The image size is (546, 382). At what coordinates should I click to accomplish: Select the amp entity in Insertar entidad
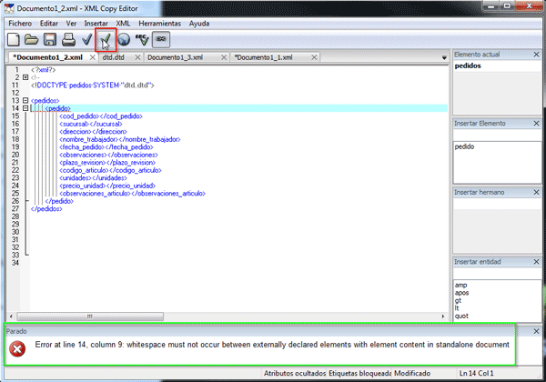point(460,285)
